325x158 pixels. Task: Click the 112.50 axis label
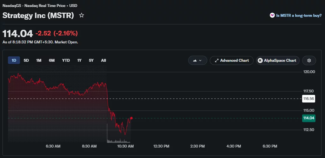click(309, 130)
